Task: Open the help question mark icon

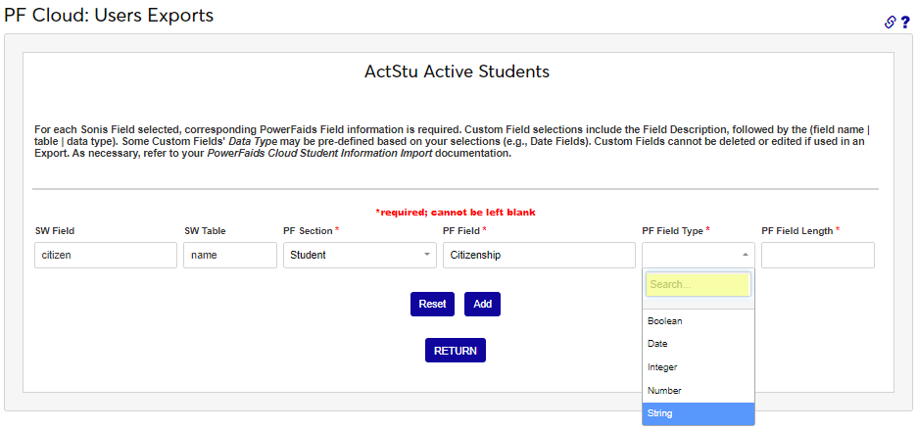Action: coord(905,22)
